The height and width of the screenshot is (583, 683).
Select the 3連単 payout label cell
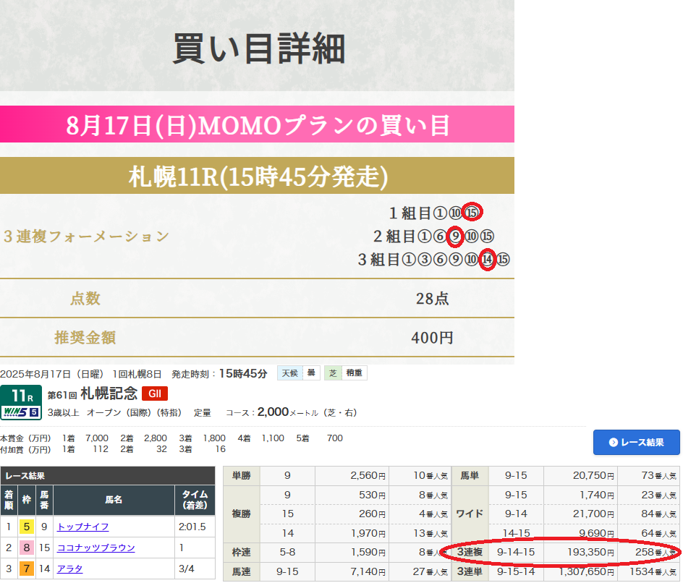point(470,573)
